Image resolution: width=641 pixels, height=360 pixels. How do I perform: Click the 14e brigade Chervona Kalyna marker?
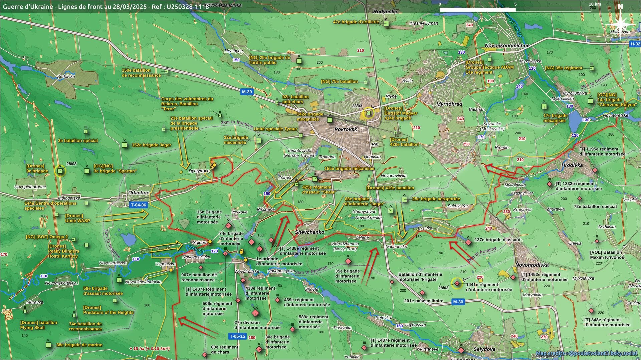(591, 101)
